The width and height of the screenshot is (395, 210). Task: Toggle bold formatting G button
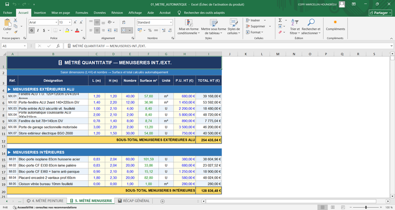pyautogui.click(x=31, y=30)
